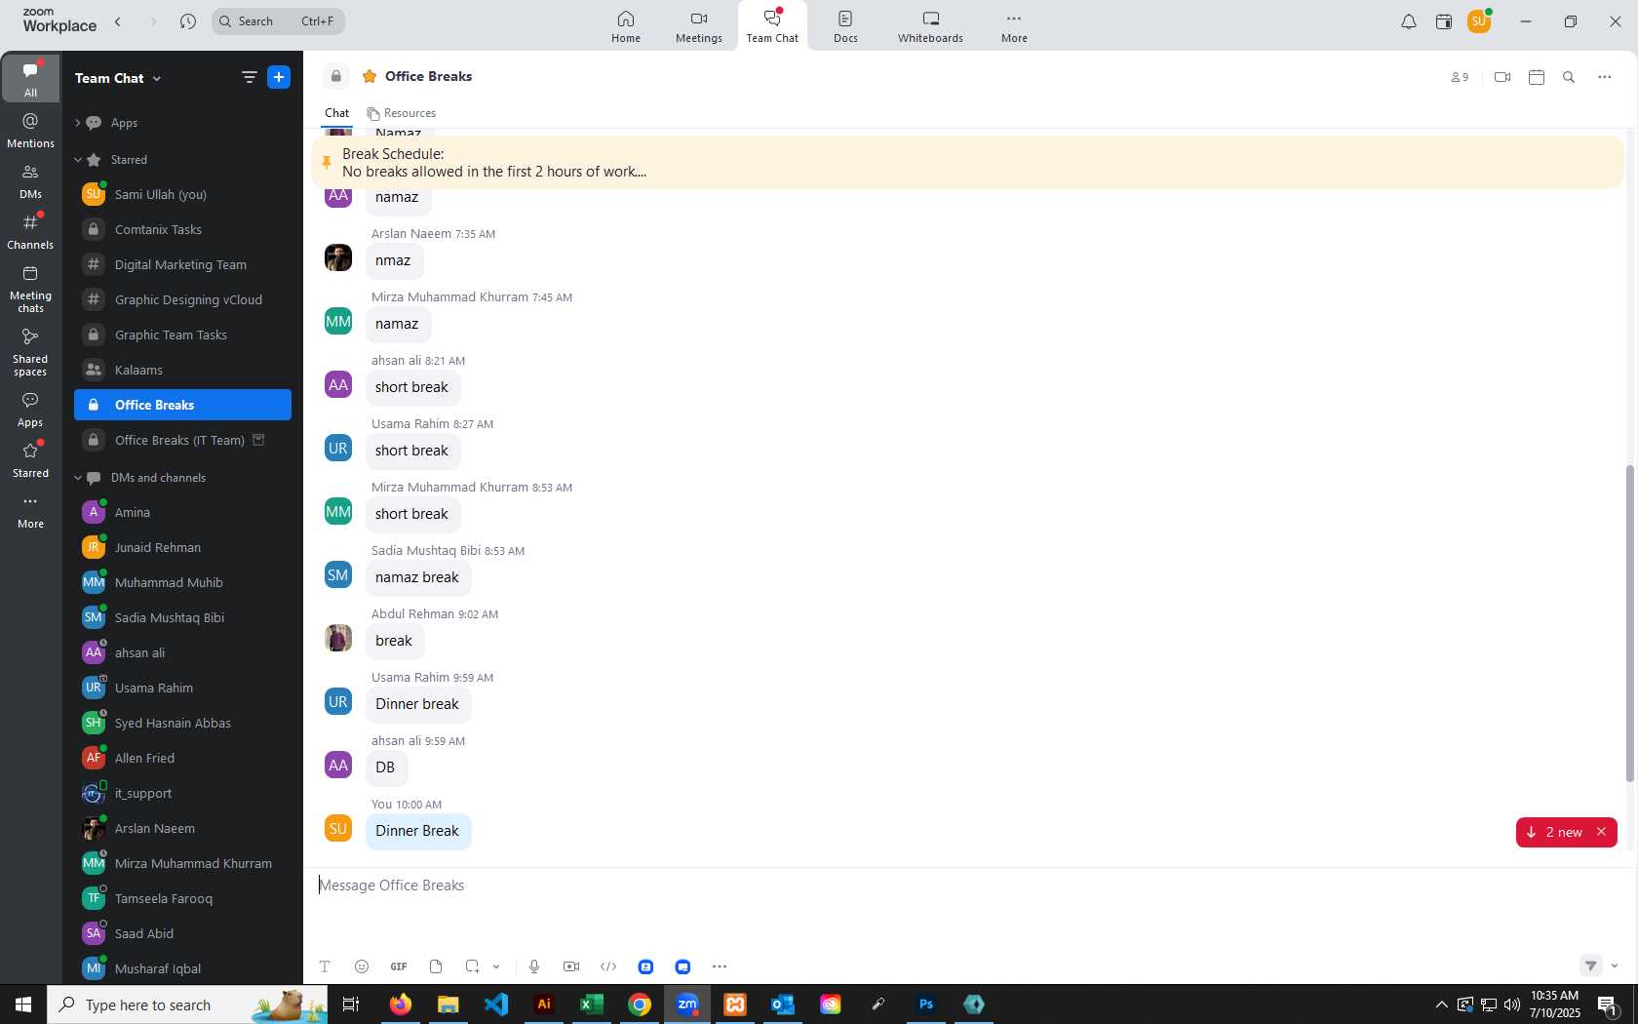
Task: Record an audio message
Action: (x=534, y=966)
